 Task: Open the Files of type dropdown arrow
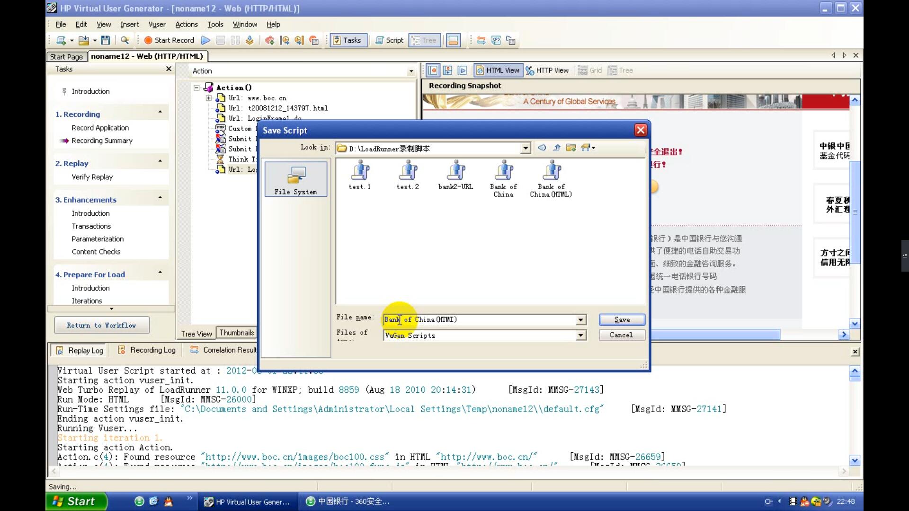click(x=581, y=335)
